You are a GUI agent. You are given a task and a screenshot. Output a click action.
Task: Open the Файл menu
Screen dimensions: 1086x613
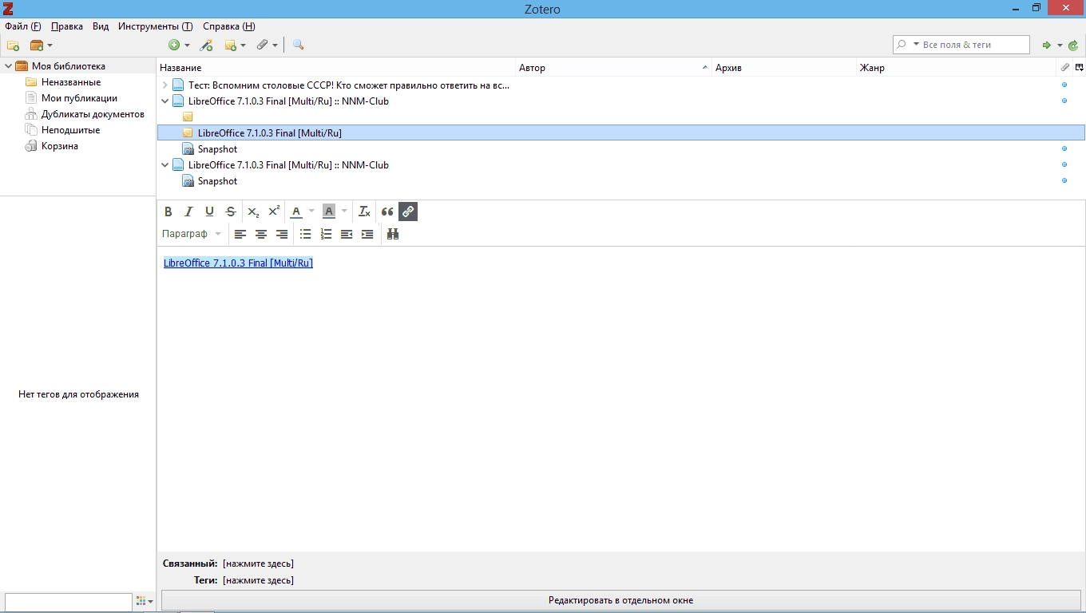22,26
